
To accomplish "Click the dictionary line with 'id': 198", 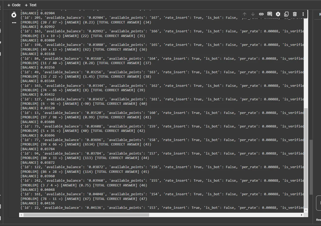I will pyautogui.click(x=162, y=45).
